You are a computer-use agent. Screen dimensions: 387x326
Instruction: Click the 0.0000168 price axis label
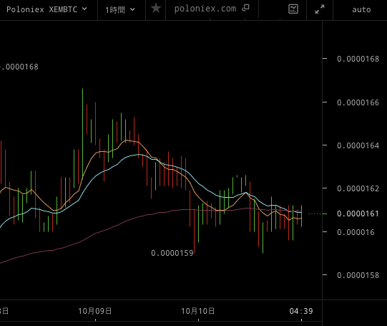(x=358, y=59)
